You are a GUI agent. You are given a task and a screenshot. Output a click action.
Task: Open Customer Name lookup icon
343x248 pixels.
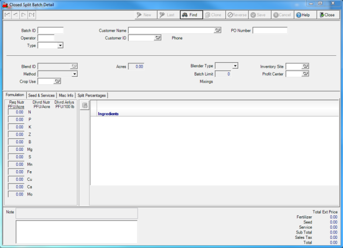pyautogui.click(x=218, y=31)
